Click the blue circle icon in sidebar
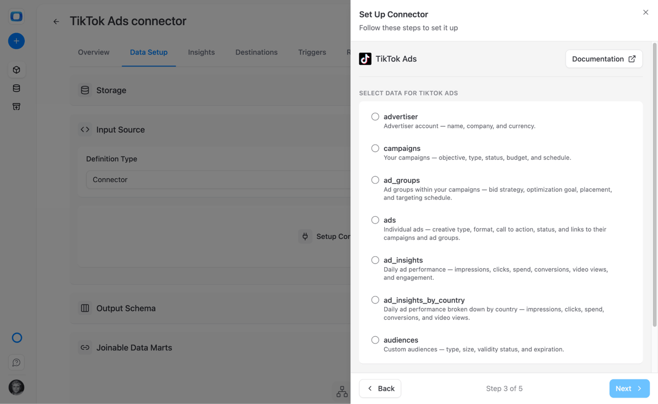The width and height of the screenshot is (658, 404). pyautogui.click(x=17, y=338)
